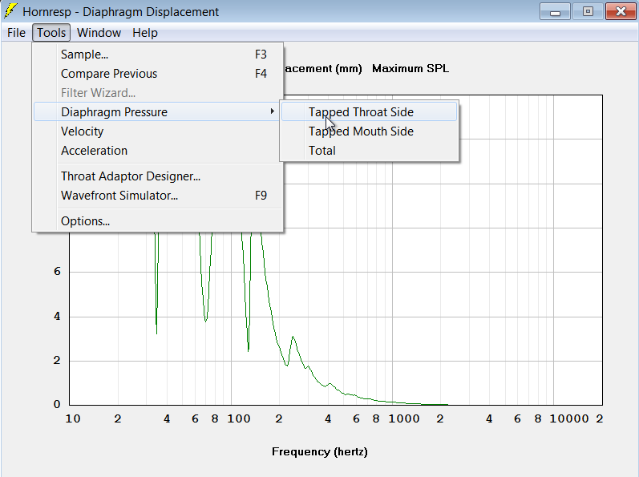Image resolution: width=639 pixels, height=477 pixels.
Task: Minimize the Hornresp window
Action: coord(555,11)
